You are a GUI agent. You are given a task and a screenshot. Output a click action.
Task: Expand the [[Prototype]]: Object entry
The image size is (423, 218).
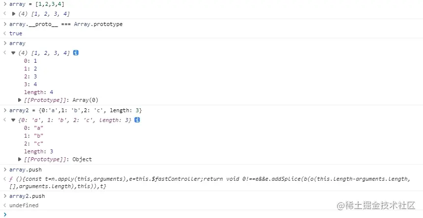[20, 159]
